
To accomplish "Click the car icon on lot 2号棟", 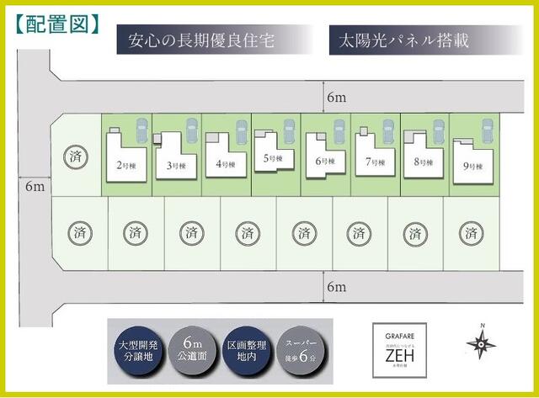I will tap(142, 130).
